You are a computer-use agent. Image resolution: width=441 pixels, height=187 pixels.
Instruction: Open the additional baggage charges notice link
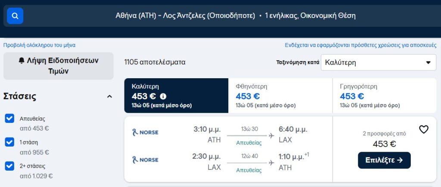pyautogui.click(x=360, y=45)
